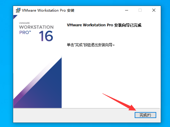The height and width of the screenshot is (127, 170).
Task: Click the grey footer area beside 完成(F)
Action: (74, 115)
